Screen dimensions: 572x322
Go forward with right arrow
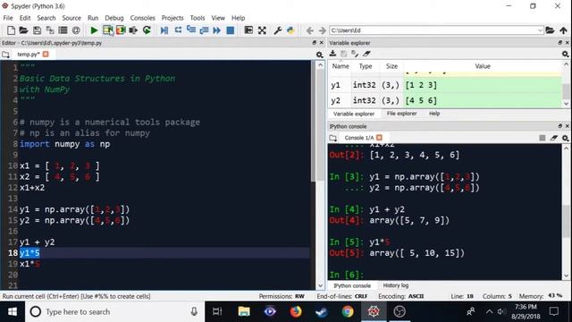click(x=322, y=30)
